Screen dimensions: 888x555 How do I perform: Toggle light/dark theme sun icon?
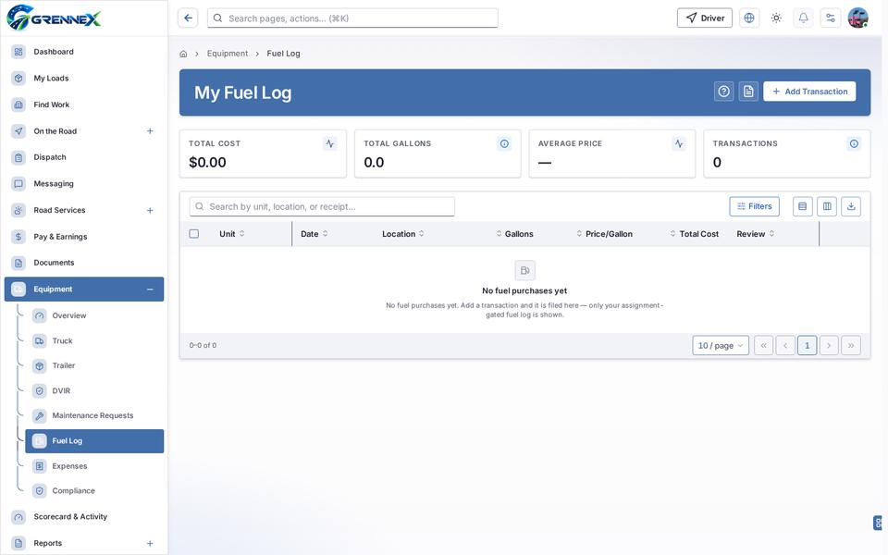776,18
